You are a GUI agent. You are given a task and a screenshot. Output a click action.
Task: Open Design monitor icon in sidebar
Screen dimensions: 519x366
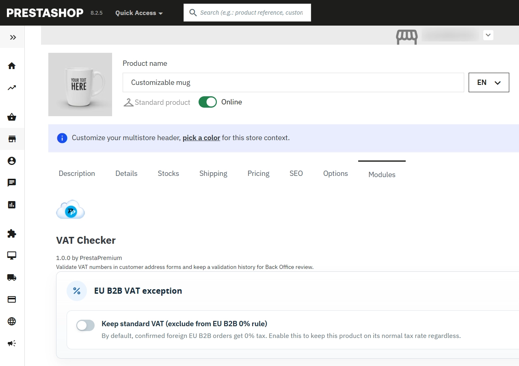pyautogui.click(x=12, y=256)
